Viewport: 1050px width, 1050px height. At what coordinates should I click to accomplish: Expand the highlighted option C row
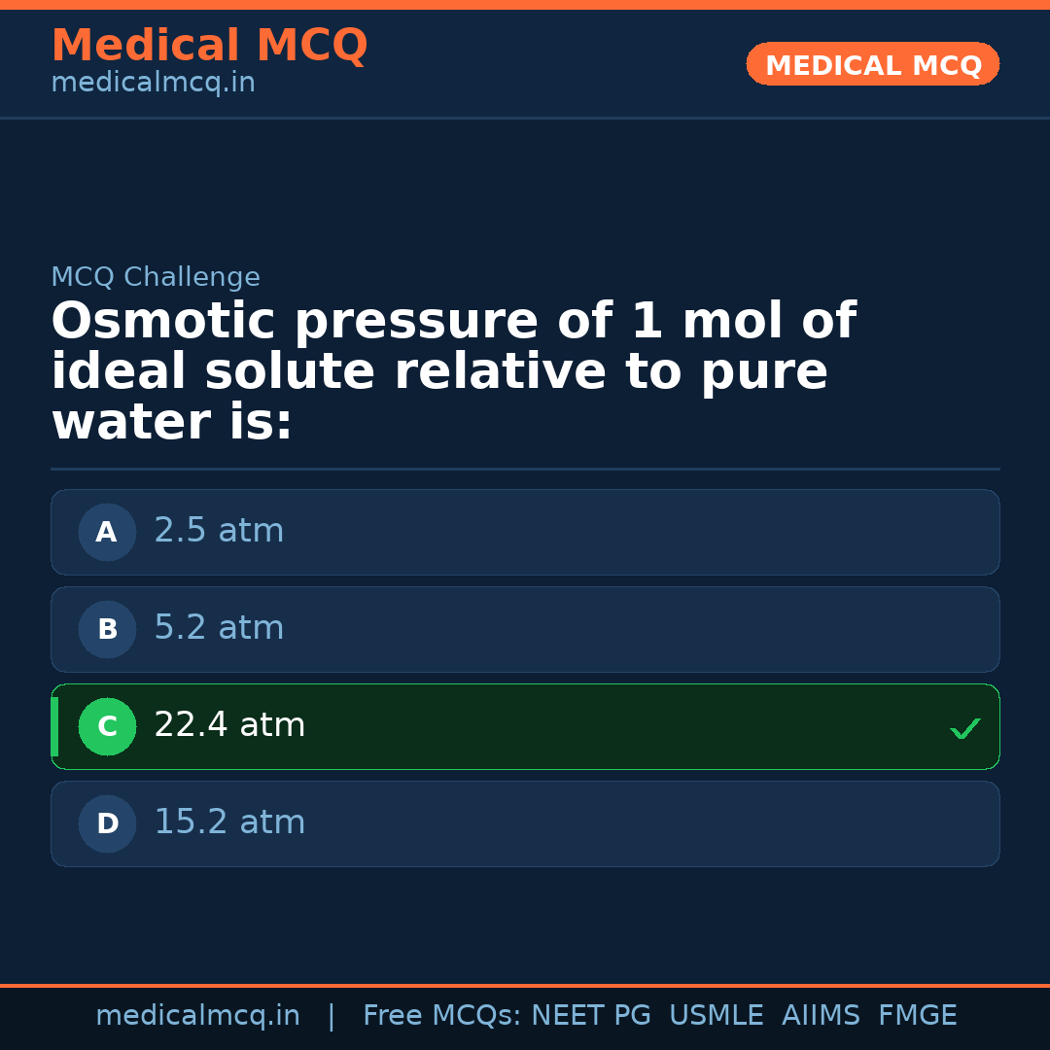point(525,726)
